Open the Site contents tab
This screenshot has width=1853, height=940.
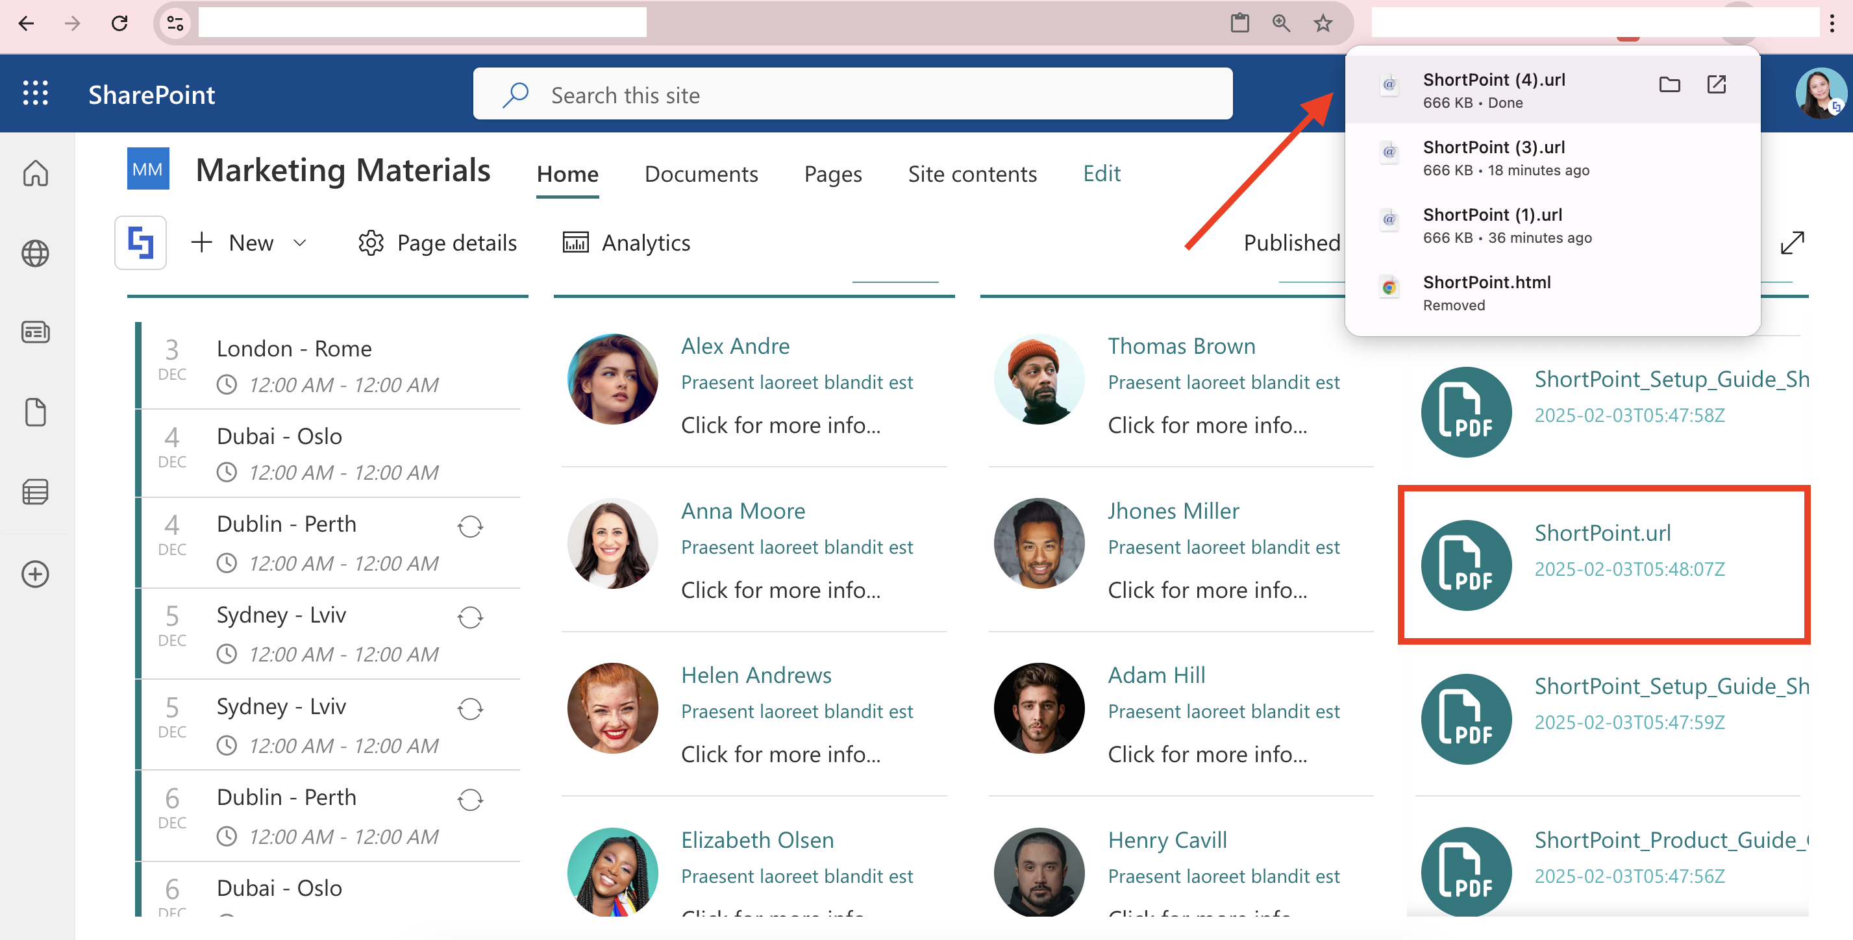pyautogui.click(x=972, y=173)
